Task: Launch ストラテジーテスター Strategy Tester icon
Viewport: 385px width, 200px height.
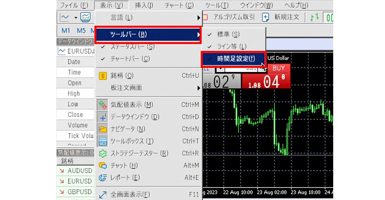Action: (103, 153)
